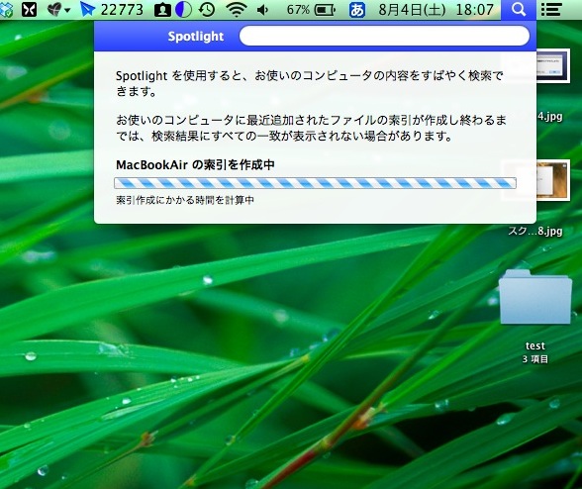Image resolution: width=582 pixels, height=489 pixels.
Task: Click the half-moon circle menu bar icon
Action: (184, 10)
